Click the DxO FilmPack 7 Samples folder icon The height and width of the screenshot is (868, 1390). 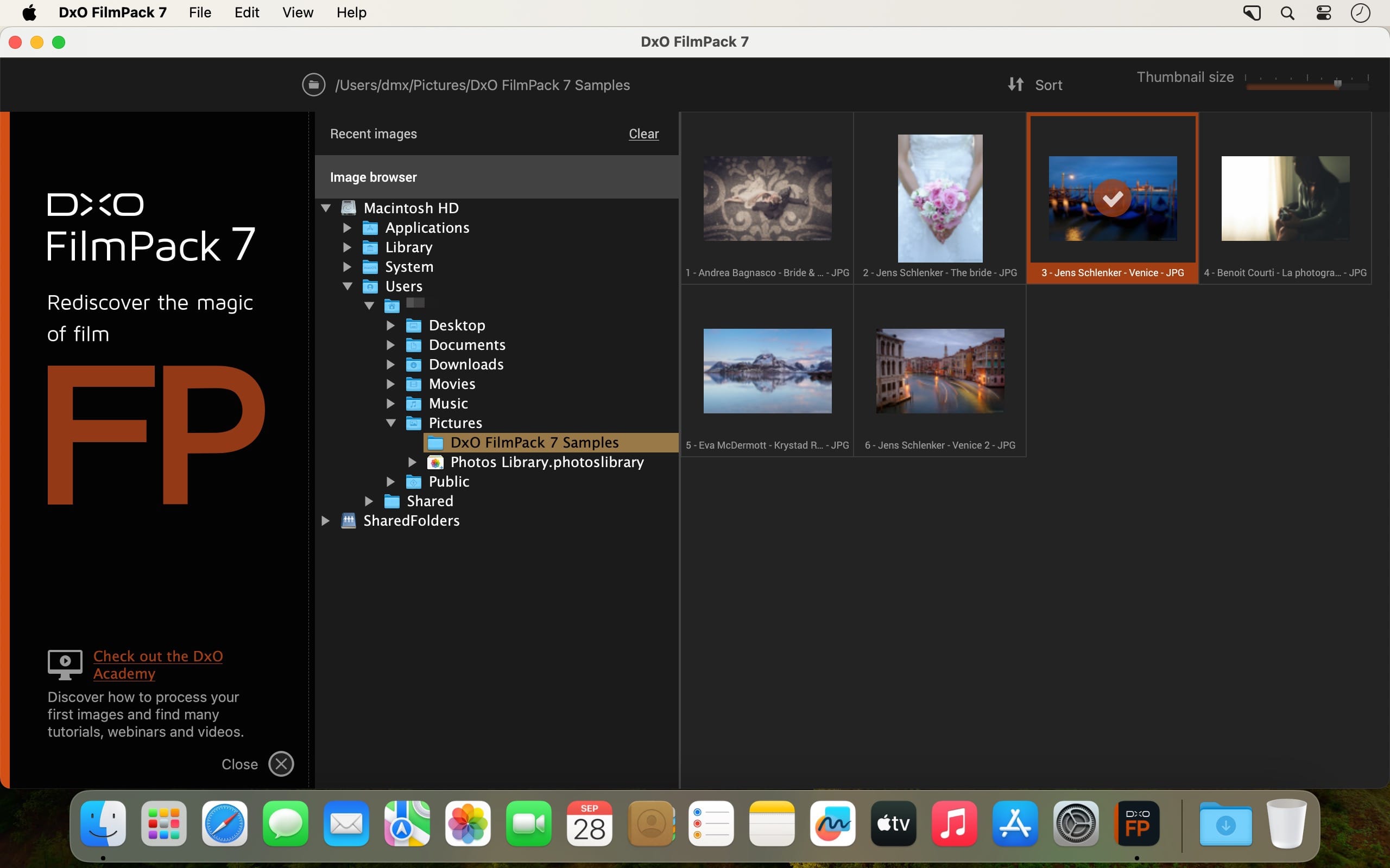(x=435, y=443)
